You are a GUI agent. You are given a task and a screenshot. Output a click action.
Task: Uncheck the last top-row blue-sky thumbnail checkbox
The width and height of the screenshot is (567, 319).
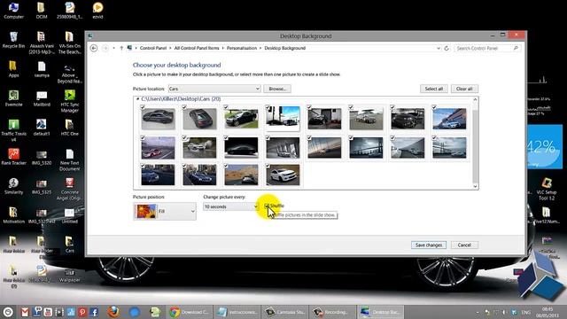click(434, 107)
